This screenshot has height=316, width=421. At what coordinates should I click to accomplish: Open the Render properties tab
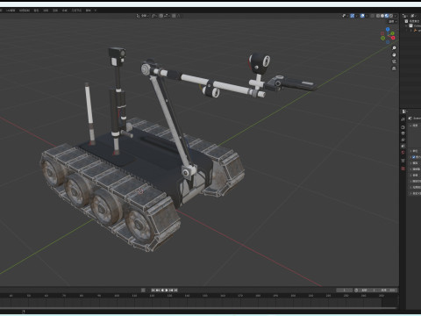coord(403,127)
